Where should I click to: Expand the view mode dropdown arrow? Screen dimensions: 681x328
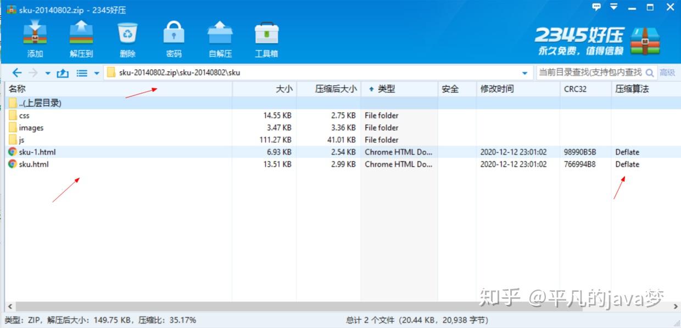[97, 73]
